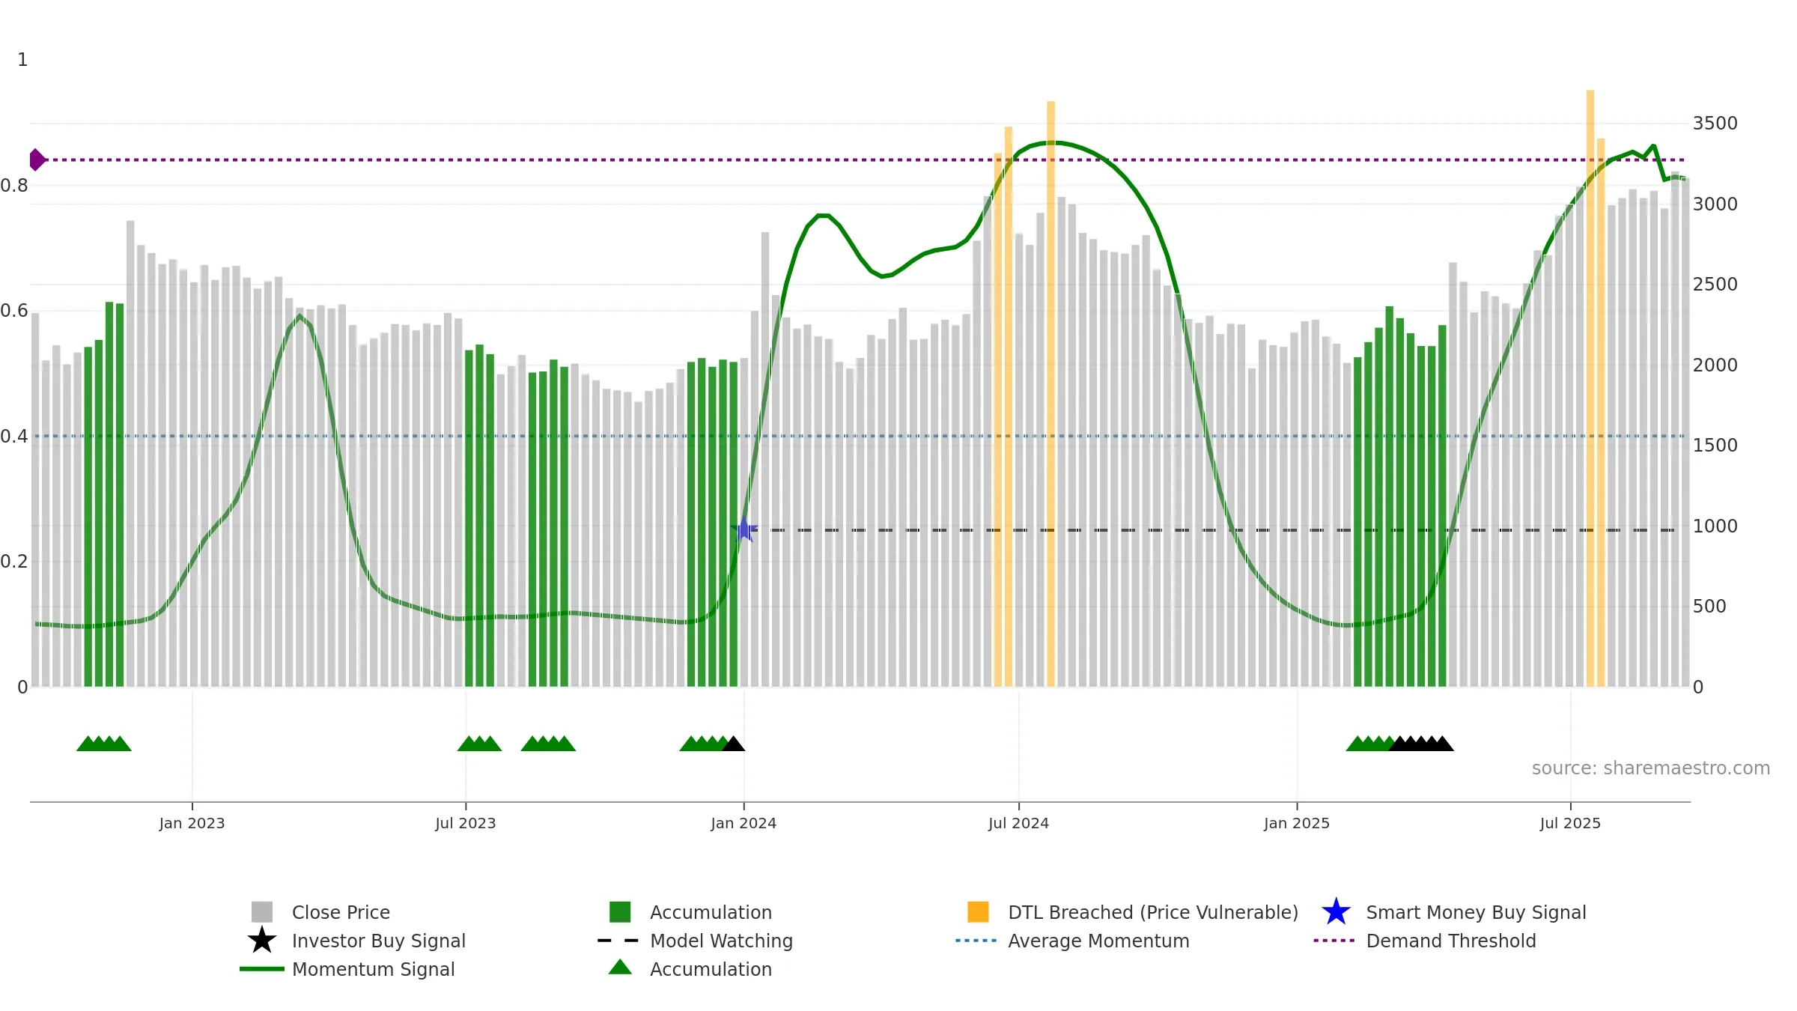Click green accumulation triangles near Jul 2023
Viewport: 1797px width, 1011px height.
pyautogui.click(x=479, y=744)
